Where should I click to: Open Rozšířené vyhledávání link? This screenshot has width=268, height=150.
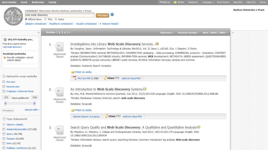[x=61, y=24]
